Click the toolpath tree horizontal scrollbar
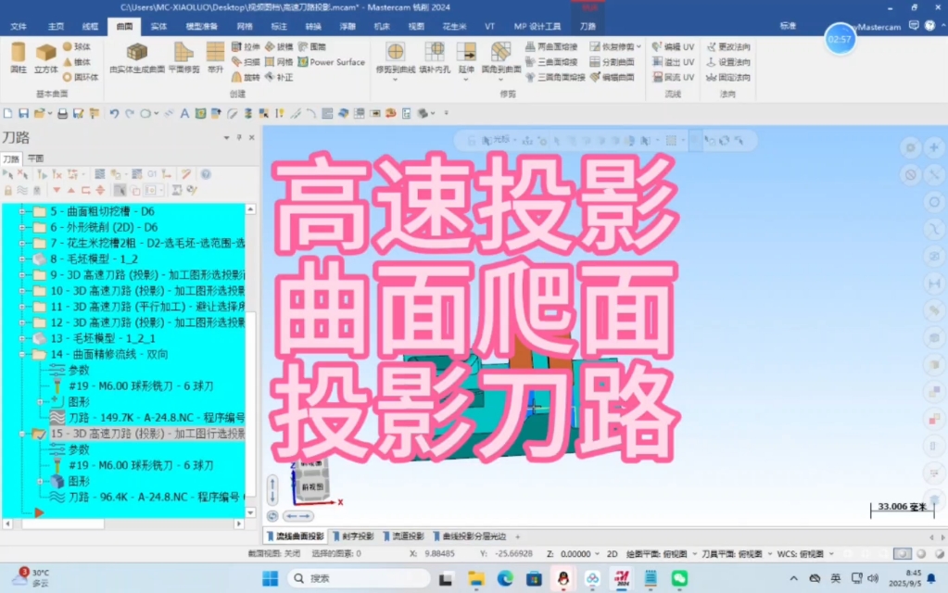The image size is (948, 593). point(63,524)
